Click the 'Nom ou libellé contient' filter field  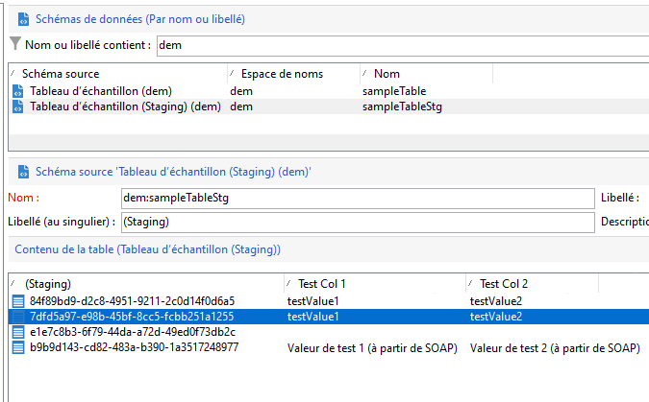tap(403, 45)
